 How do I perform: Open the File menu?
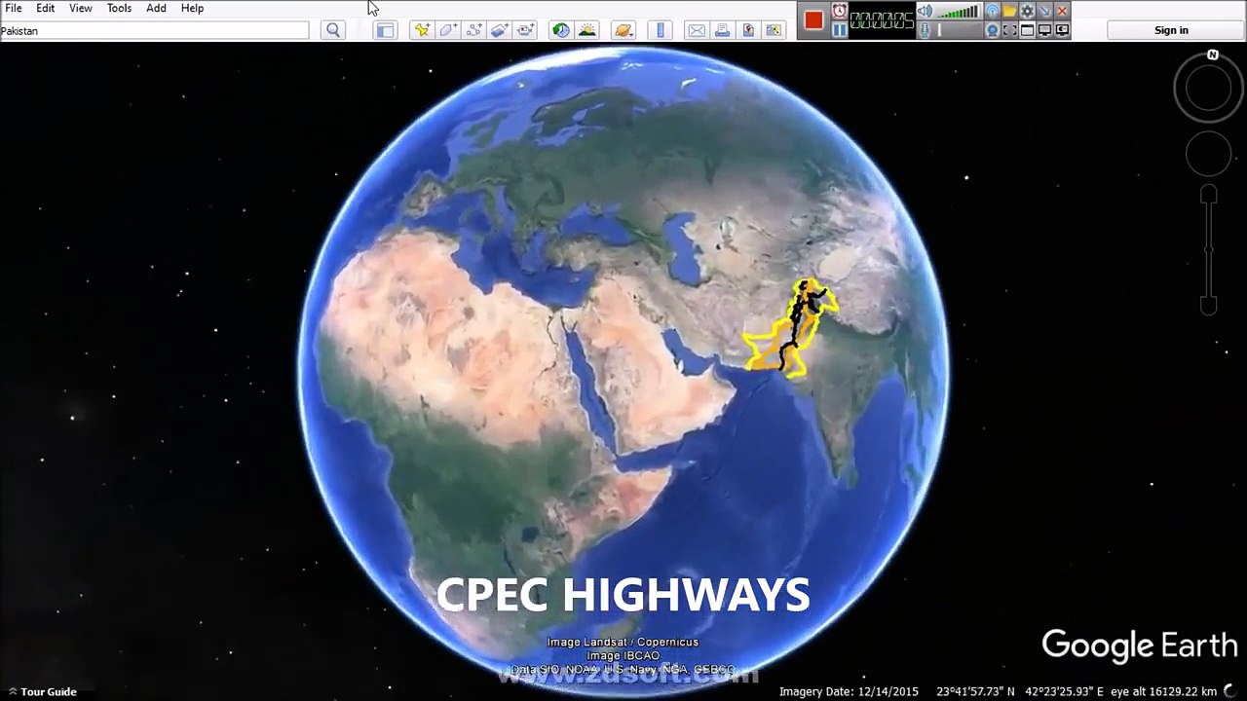(x=14, y=8)
